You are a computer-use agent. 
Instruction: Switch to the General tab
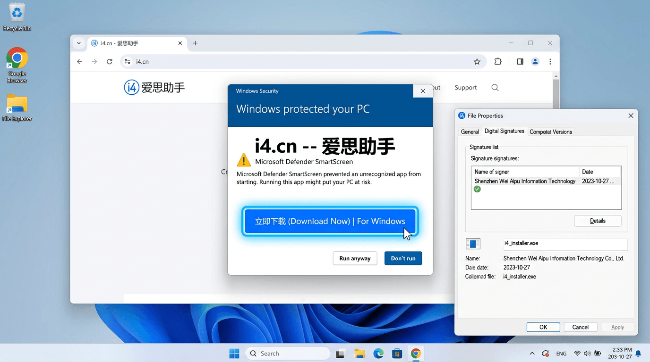[x=470, y=132]
